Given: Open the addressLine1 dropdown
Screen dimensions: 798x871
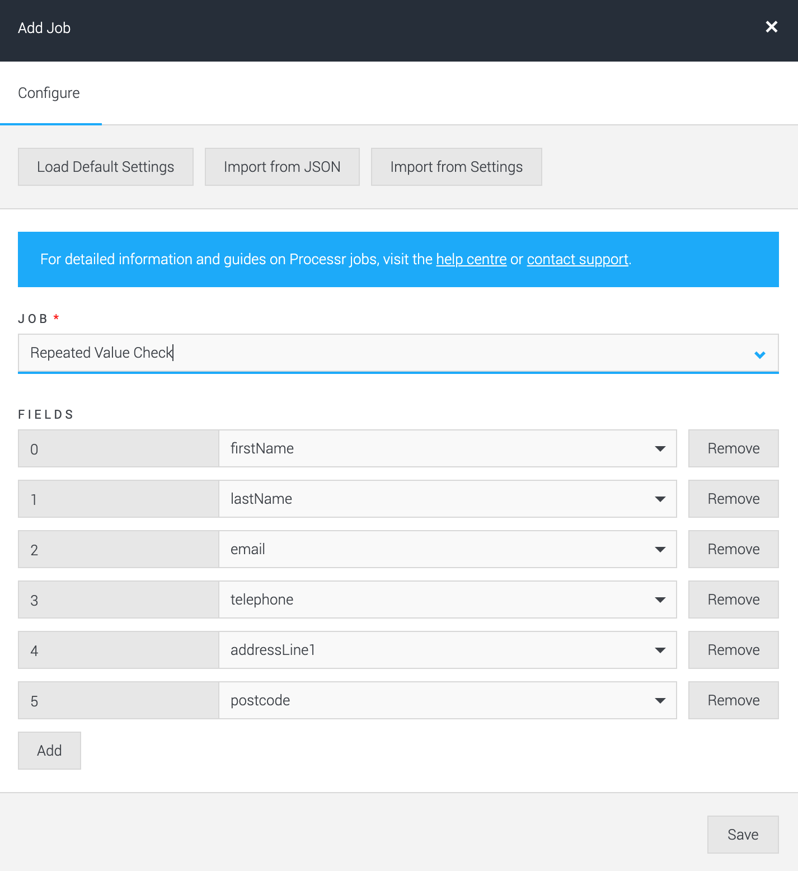Looking at the screenshot, I should tap(661, 650).
